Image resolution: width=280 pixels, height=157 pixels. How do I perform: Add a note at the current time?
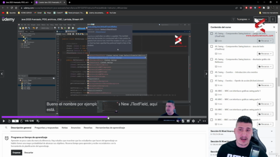coord(38,121)
